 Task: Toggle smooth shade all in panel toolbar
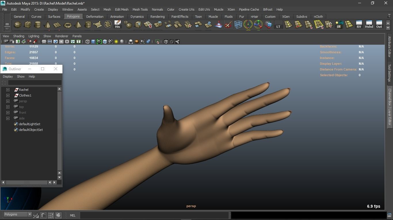tap(93, 42)
